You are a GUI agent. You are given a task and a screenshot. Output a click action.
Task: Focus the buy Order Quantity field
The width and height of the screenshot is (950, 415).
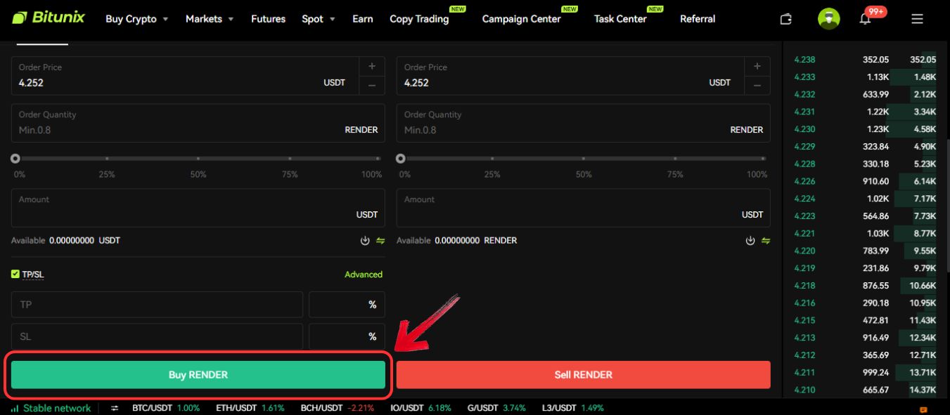[198, 123]
